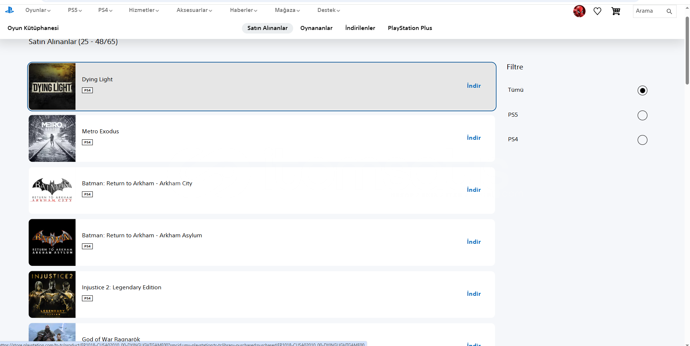Expand the Mağaza menu

click(287, 10)
